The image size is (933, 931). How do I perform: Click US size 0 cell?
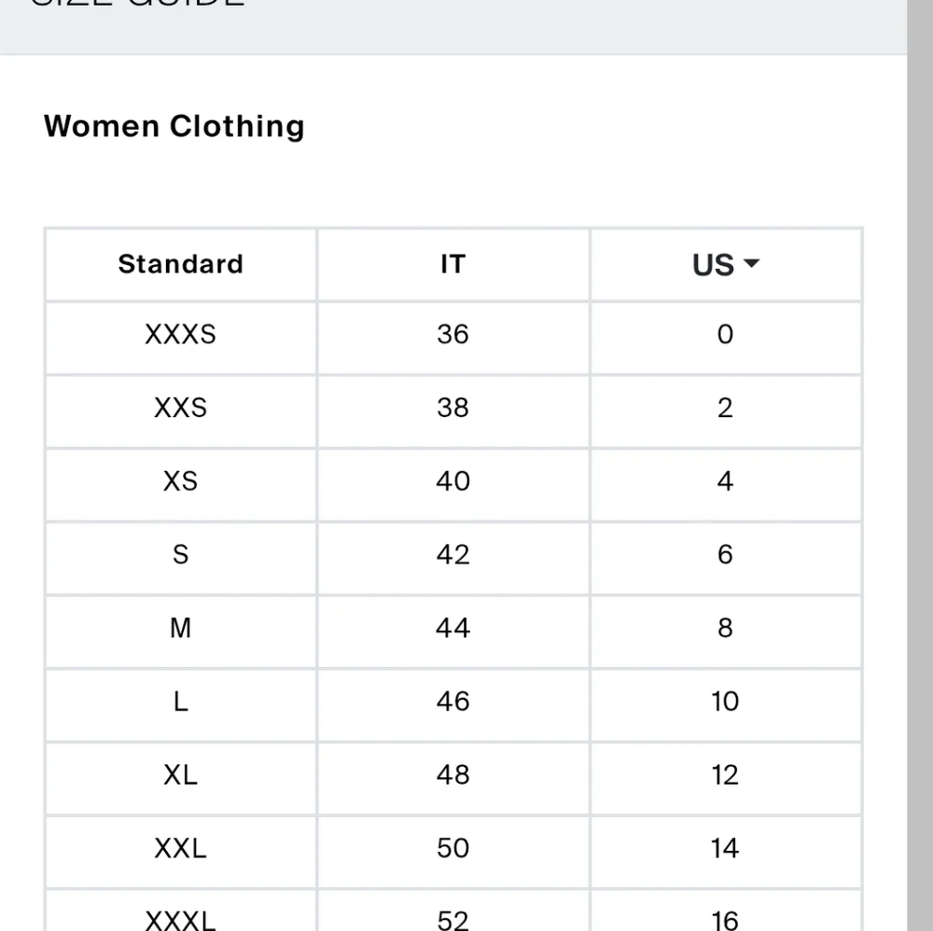[725, 334]
